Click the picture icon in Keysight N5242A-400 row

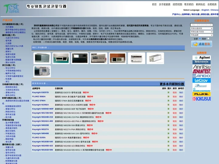[169, 121]
